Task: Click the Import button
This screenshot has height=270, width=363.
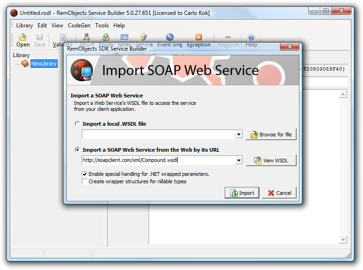Action: (x=242, y=193)
